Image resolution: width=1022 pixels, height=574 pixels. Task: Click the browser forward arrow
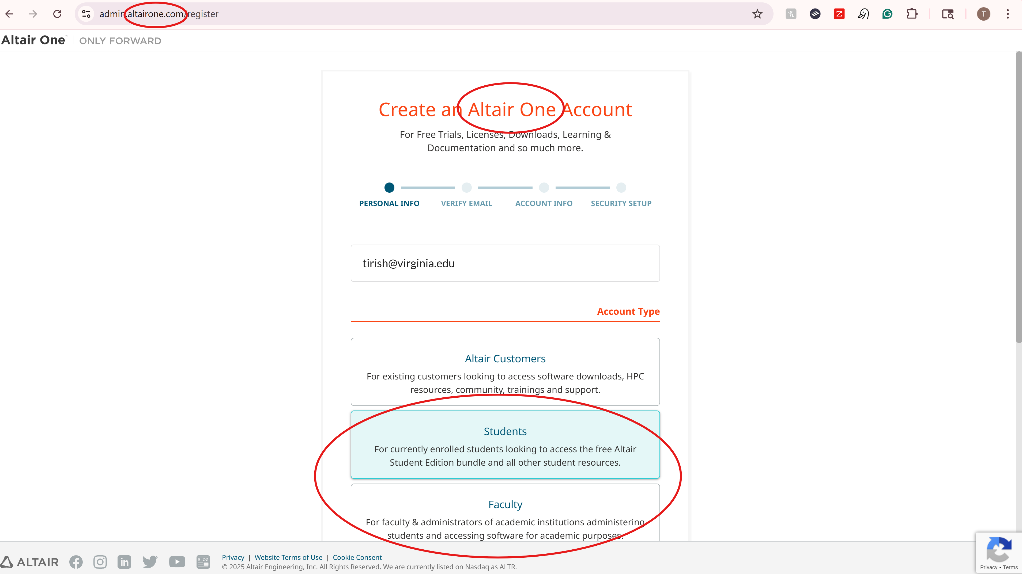33,14
